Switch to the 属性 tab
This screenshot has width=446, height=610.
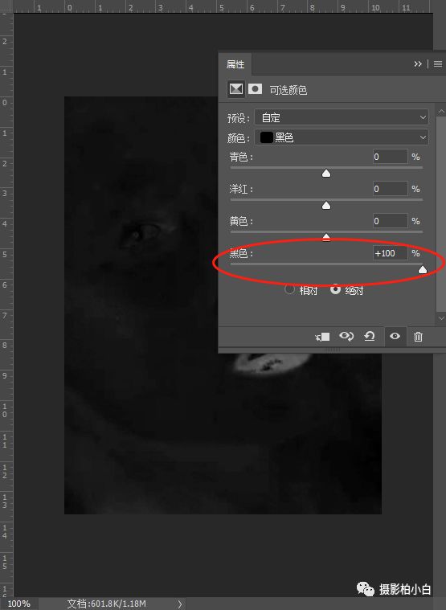(235, 64)
